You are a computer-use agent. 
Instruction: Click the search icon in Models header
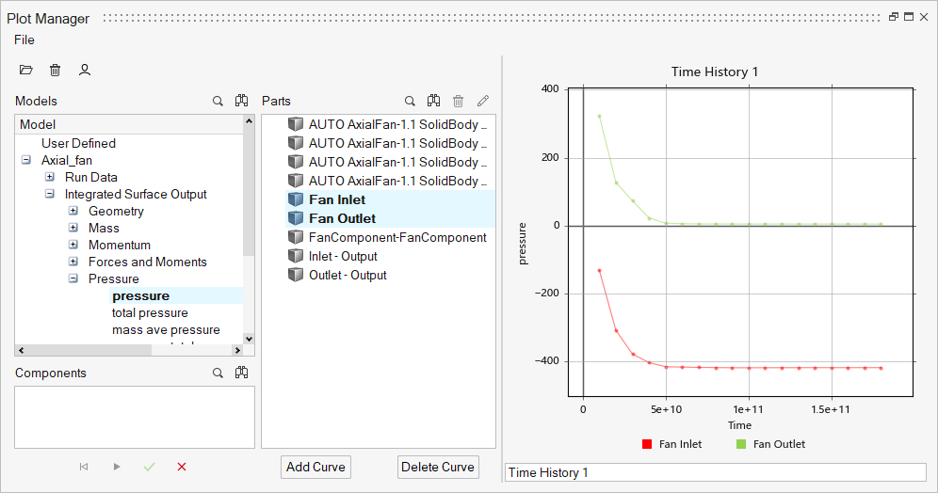coord(218,101)
